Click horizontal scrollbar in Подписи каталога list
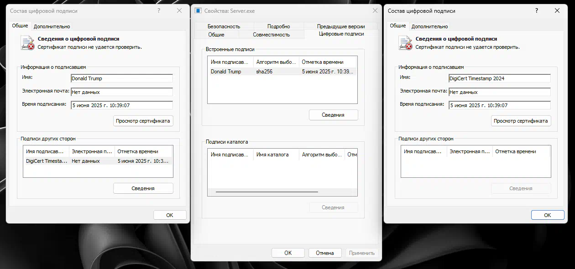The image size is (575, 269). tap(267, 192)
